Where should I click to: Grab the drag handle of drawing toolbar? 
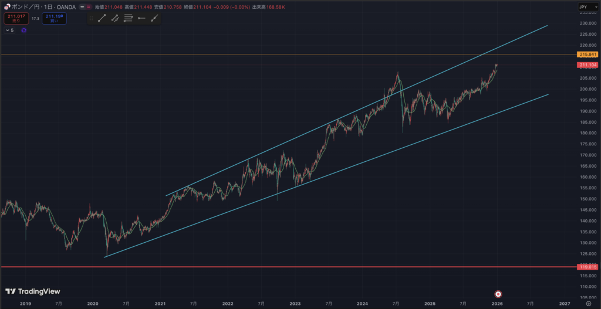pos(91,18)
